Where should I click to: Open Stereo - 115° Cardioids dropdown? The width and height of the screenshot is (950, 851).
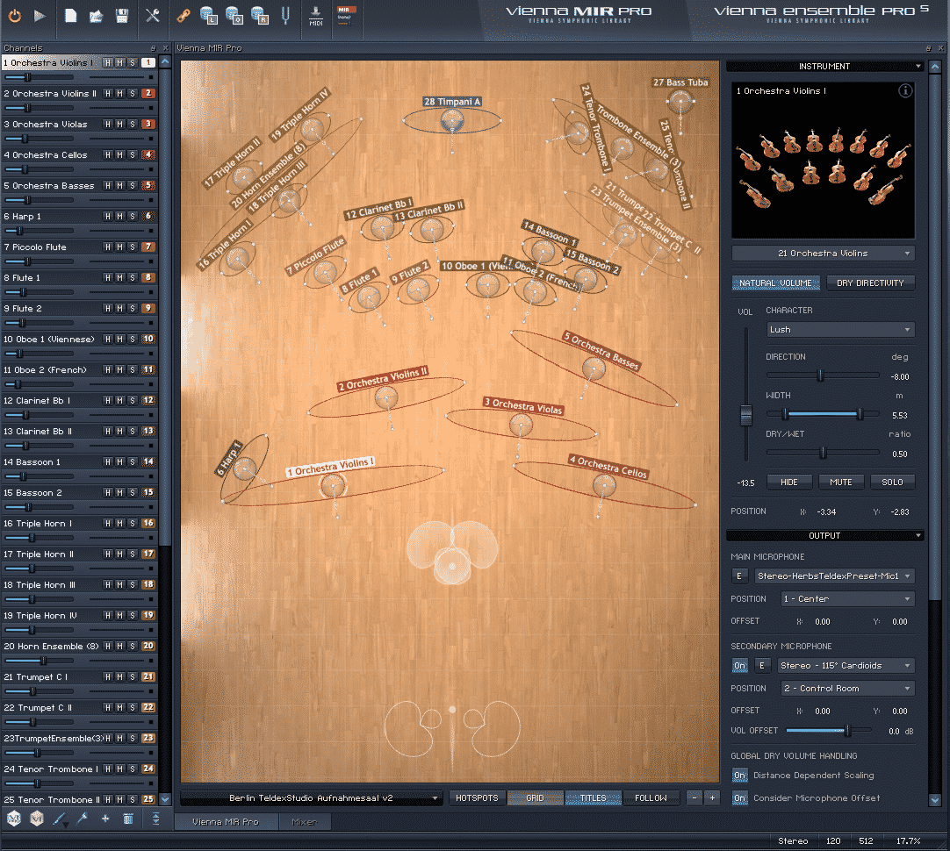846,666
